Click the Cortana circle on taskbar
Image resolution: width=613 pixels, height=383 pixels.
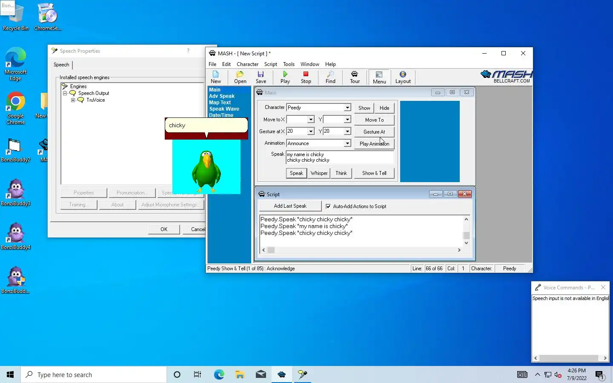click(177, 374)
